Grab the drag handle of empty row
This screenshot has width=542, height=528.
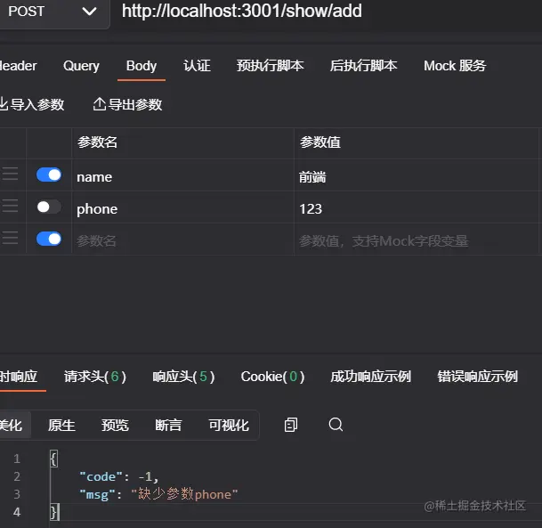point(10,239)
